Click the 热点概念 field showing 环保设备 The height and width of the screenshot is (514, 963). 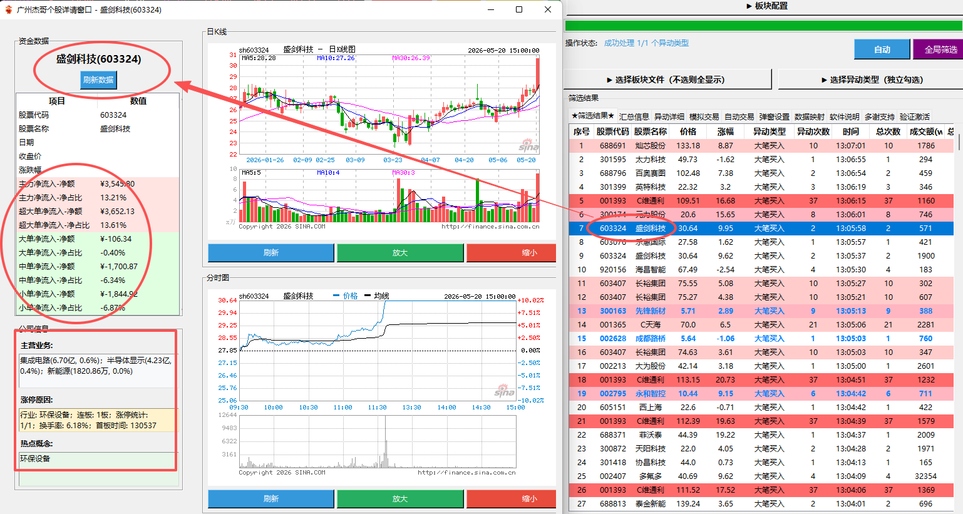[98, 468]
